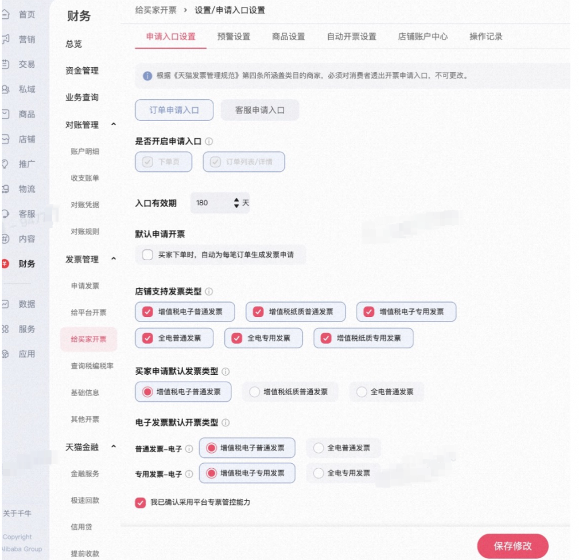Toggle 我已确认采用平台专票管控能力 checkbox
Image resolution: width=579 pixels, height=560 pixels.
pos(141,503)
